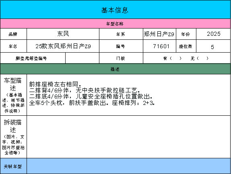Select the seat count value 5
231x174 pixels.
[213, 46]
